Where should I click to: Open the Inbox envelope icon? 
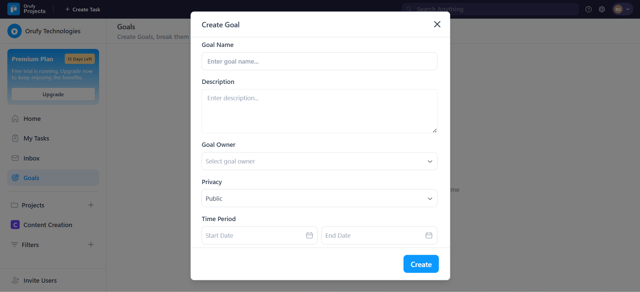tap(15, 158)
